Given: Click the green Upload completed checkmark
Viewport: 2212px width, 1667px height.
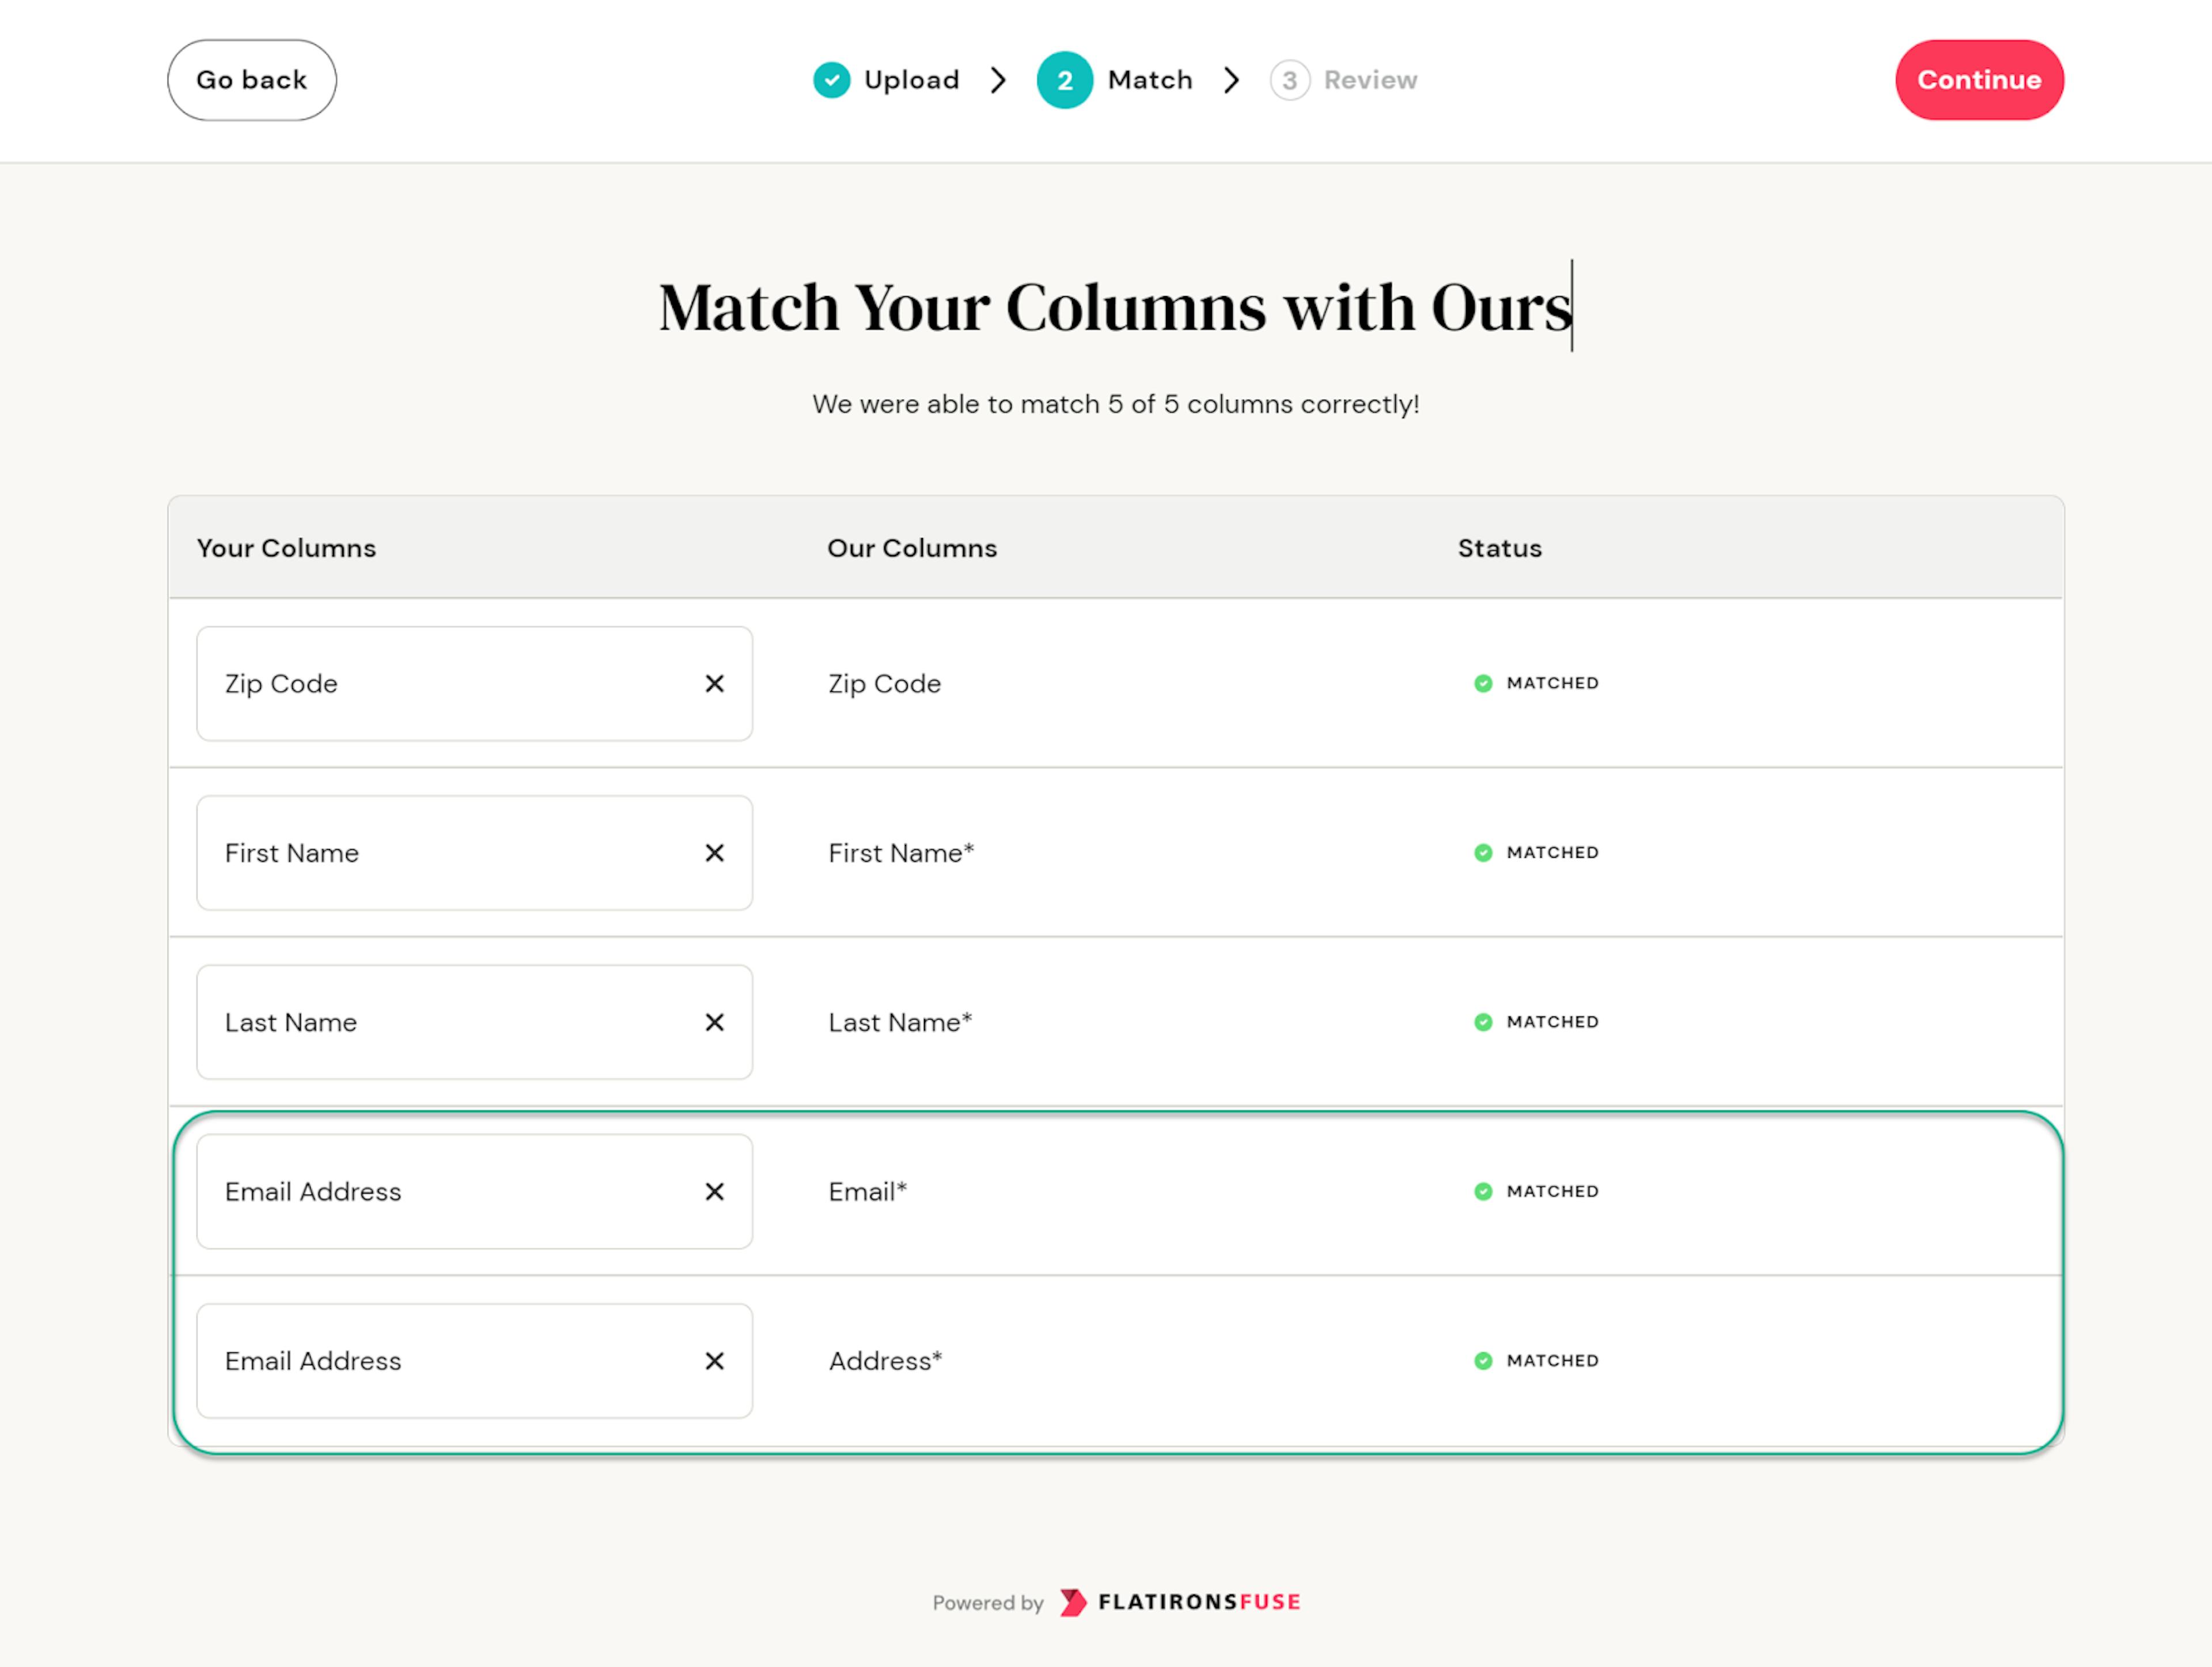Looking at the screenshot, I should (x=831, y=80).
